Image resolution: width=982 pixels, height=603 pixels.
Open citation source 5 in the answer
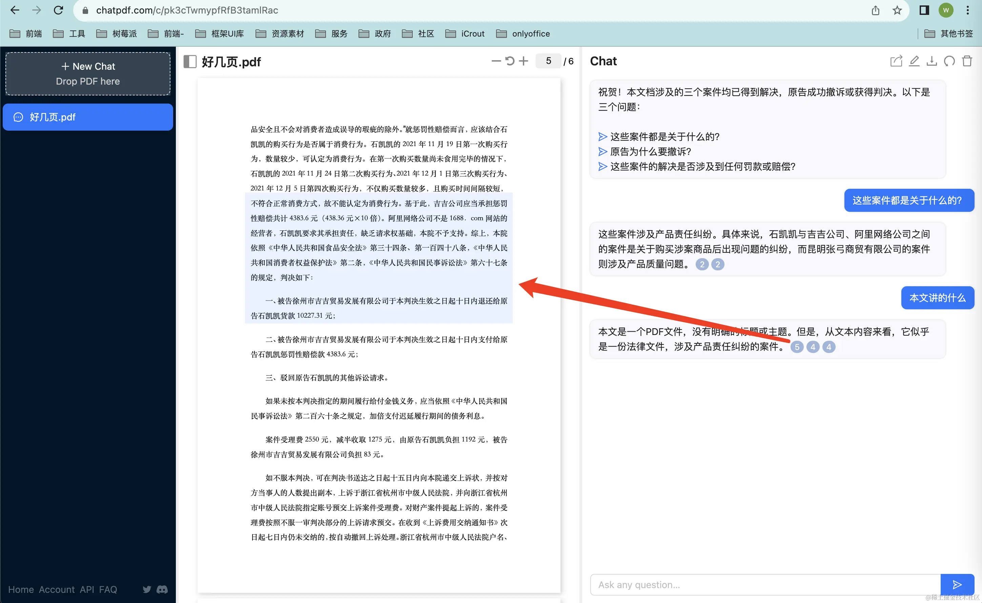797,347
